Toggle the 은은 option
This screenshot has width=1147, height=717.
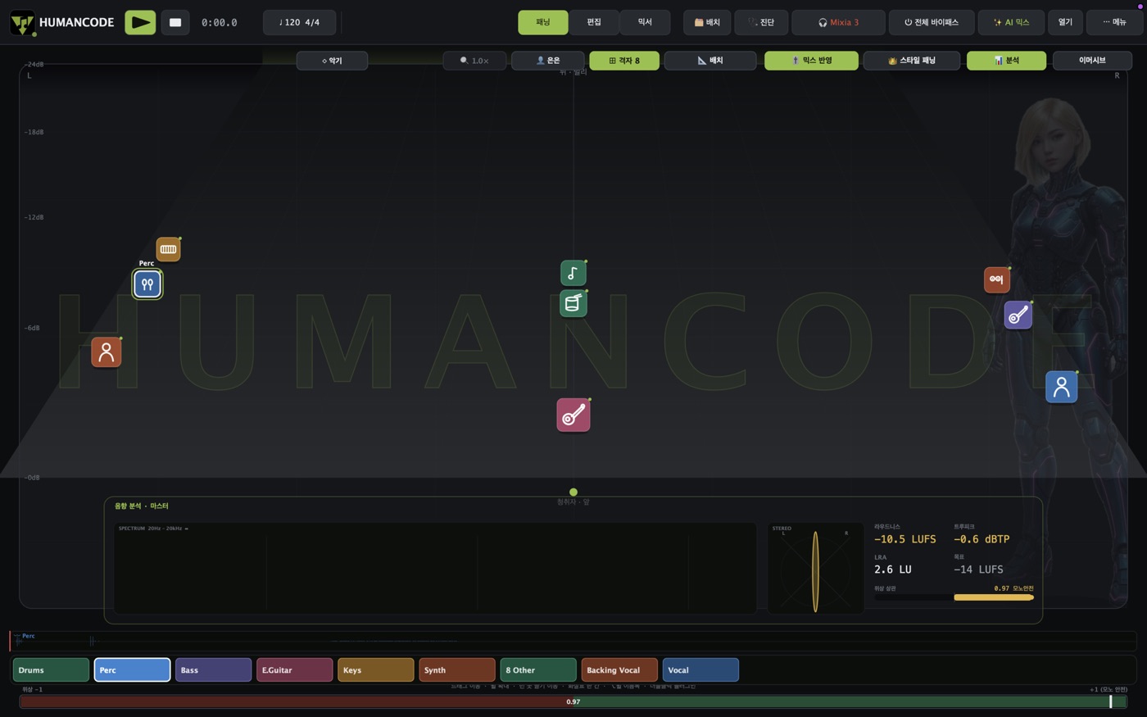[547, 61]
